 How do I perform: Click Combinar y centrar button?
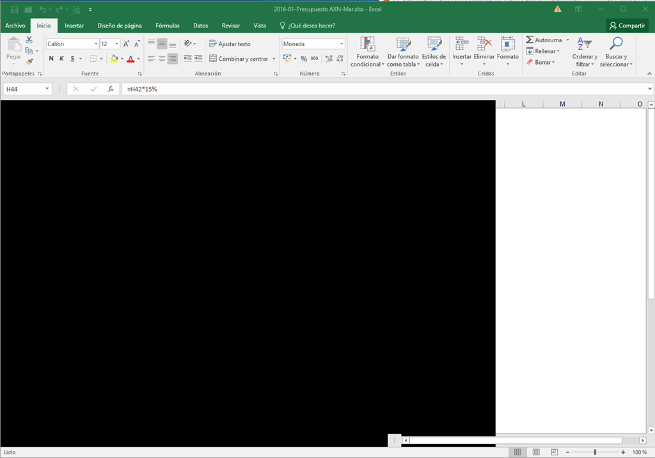tap(239, 59)
